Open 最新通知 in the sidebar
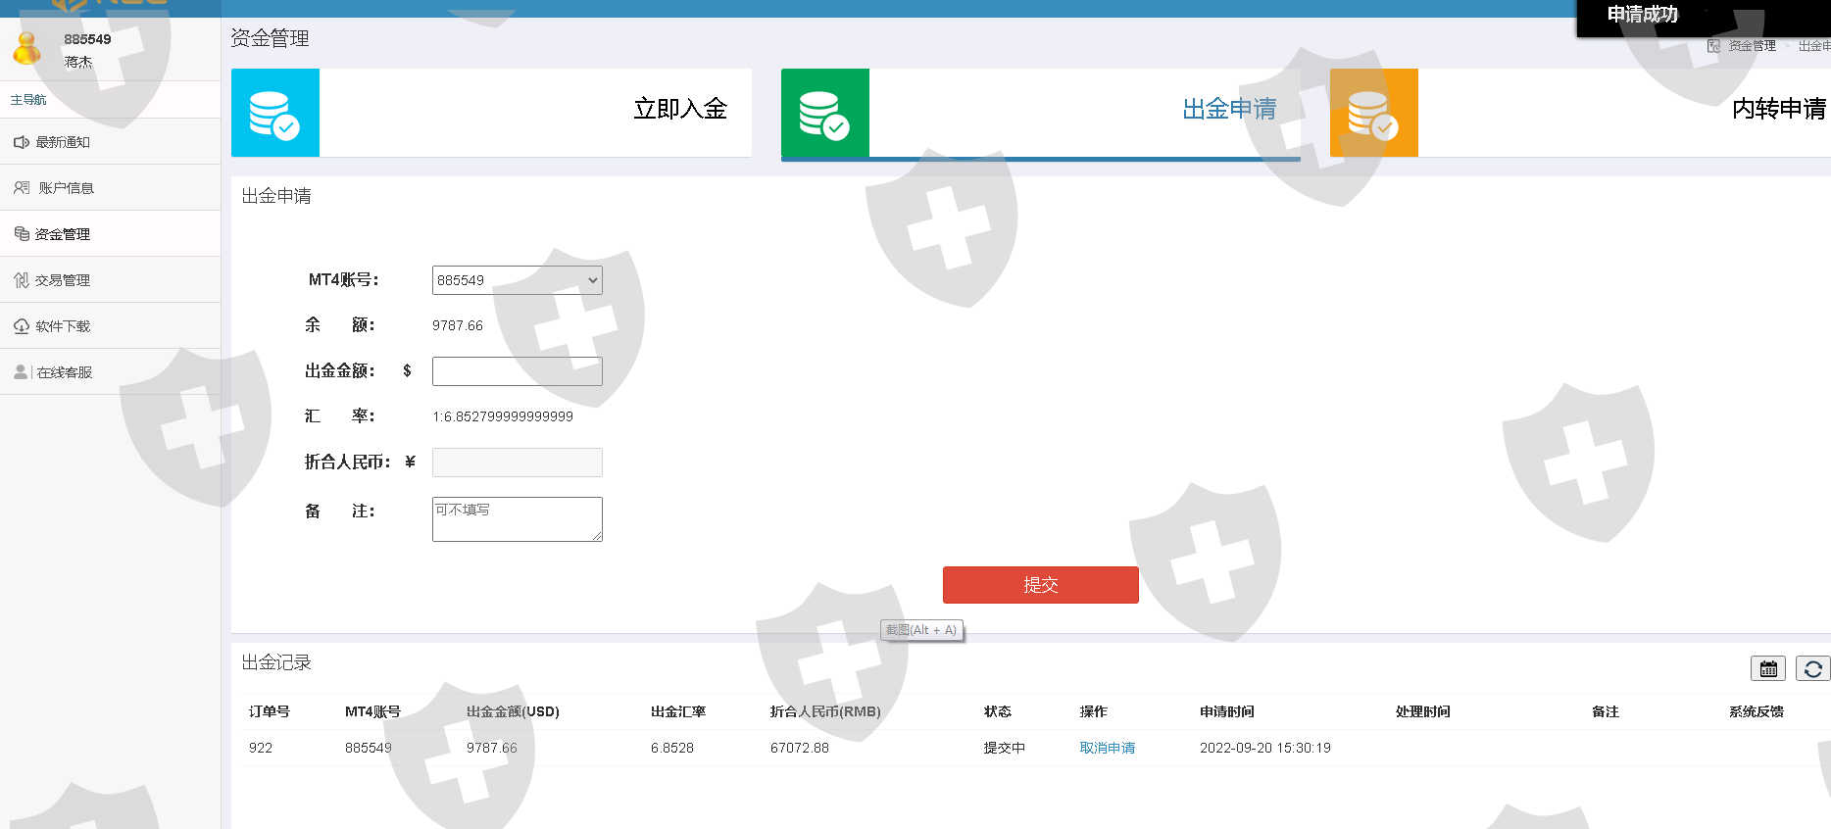Image resolution: width=1831 pixels, height=829 pixels. [63, 142]
